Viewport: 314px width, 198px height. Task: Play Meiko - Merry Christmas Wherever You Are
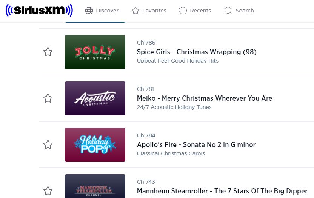click(x=205, y=98)
